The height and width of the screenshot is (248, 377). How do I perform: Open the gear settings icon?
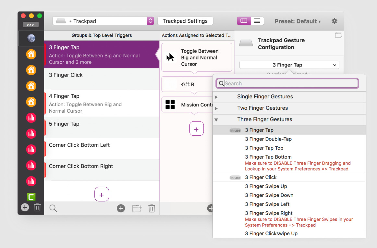334,21
